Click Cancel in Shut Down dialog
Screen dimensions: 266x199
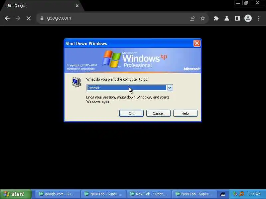(x=158, y=113)
